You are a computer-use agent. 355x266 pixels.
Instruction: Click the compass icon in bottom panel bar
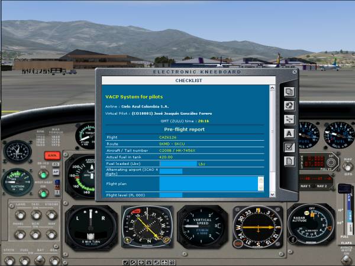coord(149,262)
